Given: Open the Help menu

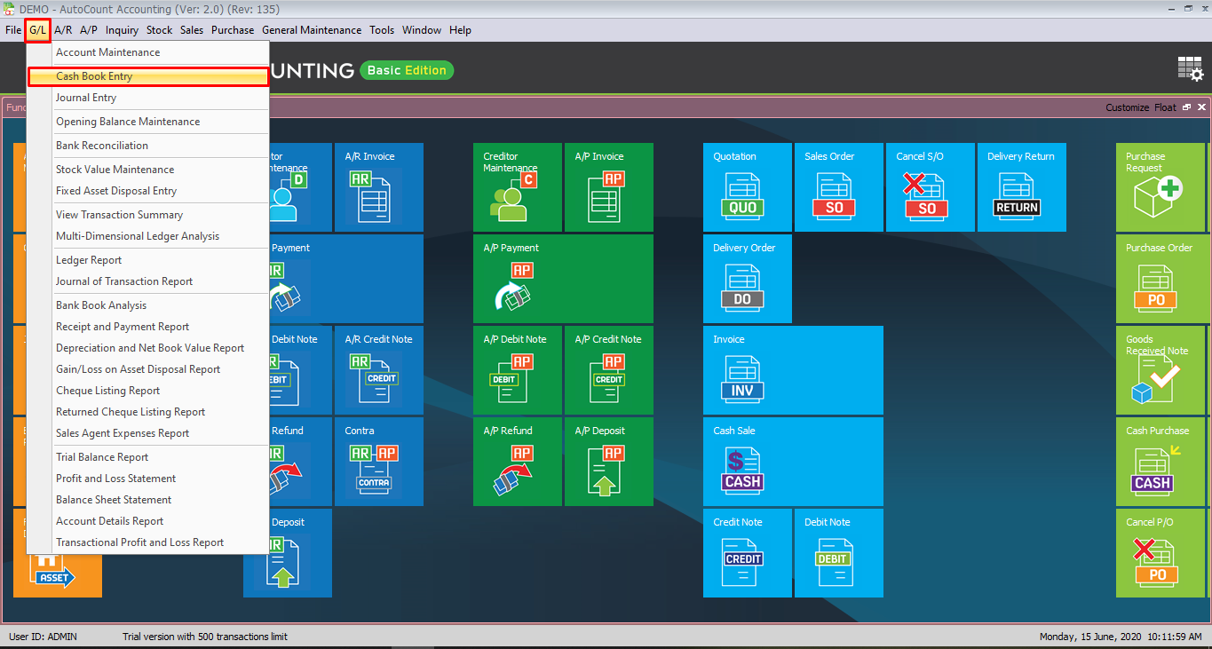Looking at the screenshot, I should (460, 30).
